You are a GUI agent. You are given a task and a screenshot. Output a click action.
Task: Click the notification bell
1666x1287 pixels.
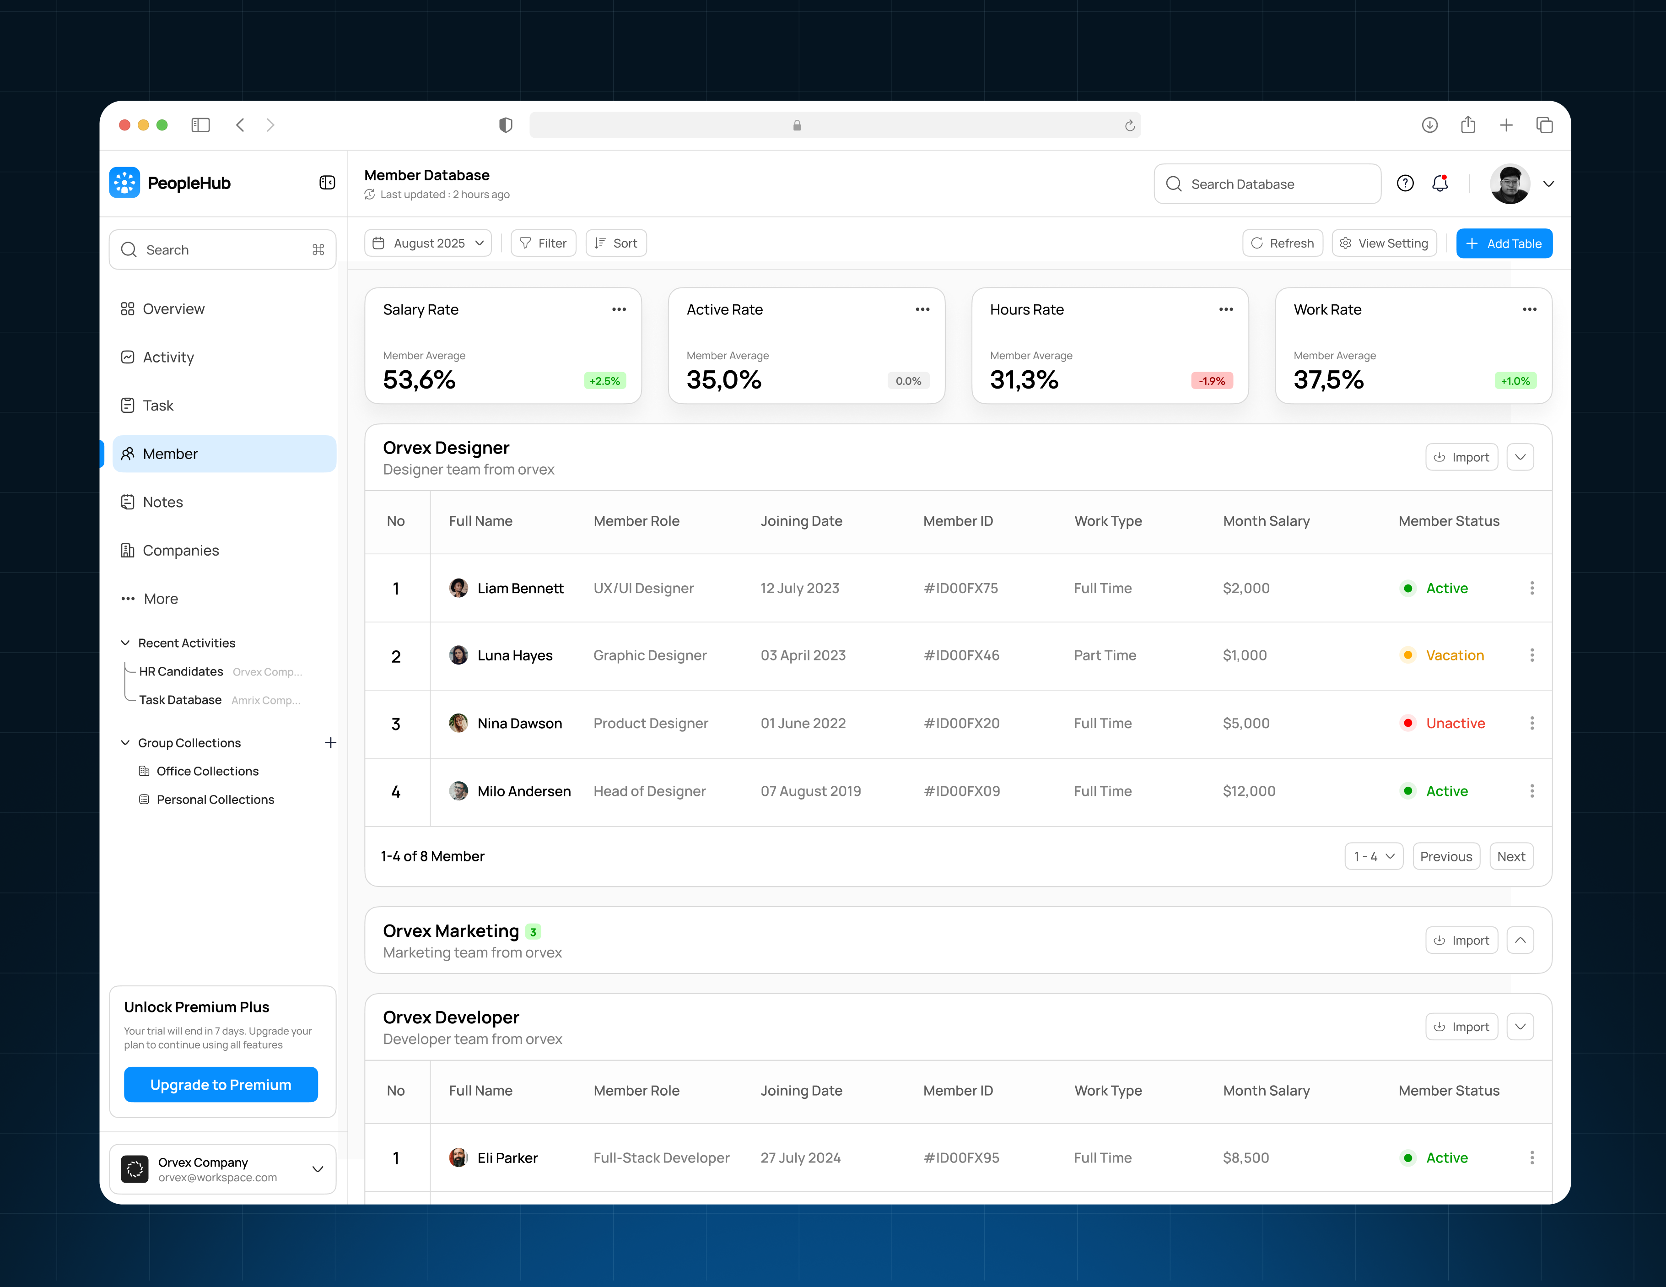tap(1440, 183)
